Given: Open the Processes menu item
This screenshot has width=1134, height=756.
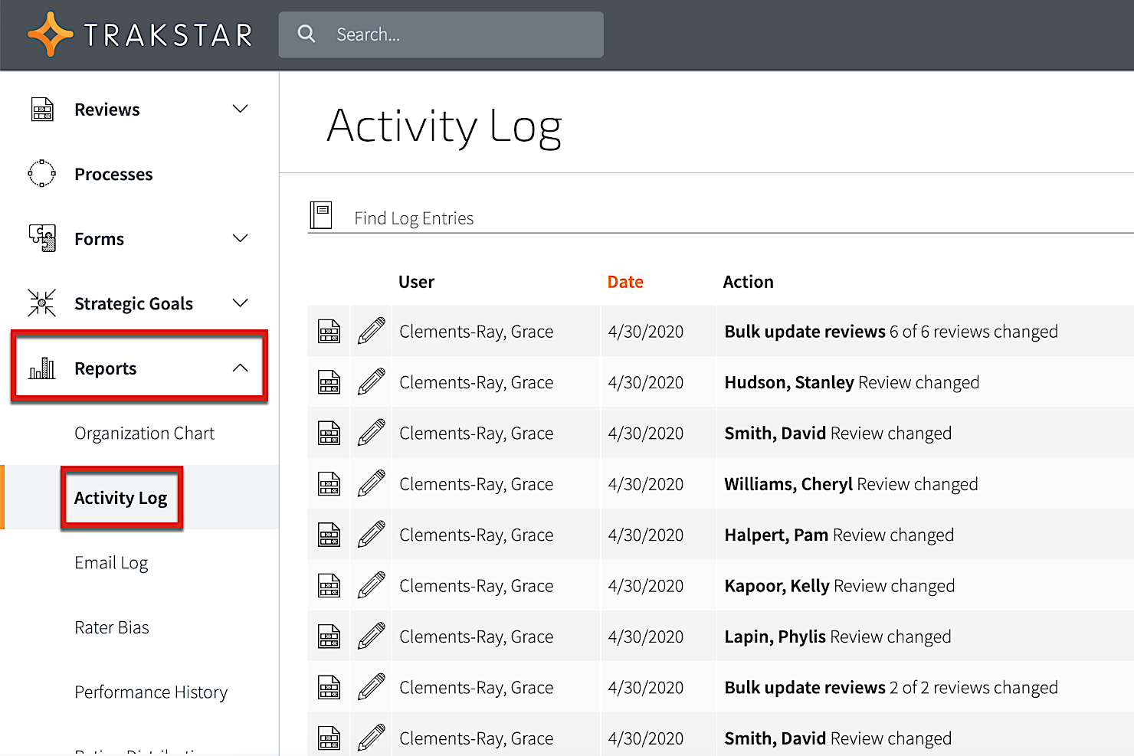Looking at the screenshot, I should [x=113, y=175].
